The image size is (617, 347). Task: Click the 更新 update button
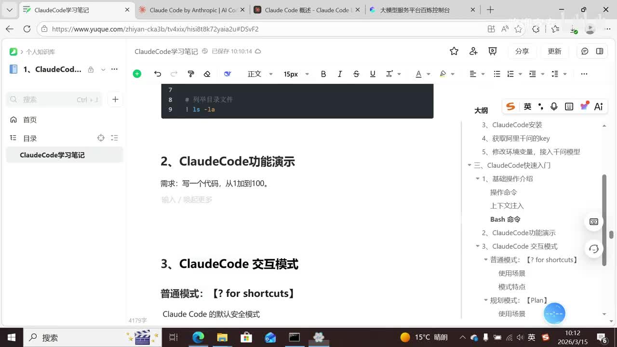555,51
